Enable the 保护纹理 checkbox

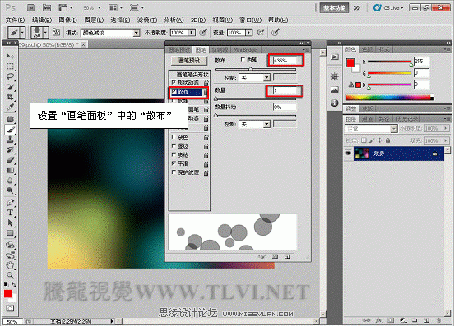point(174,172)
